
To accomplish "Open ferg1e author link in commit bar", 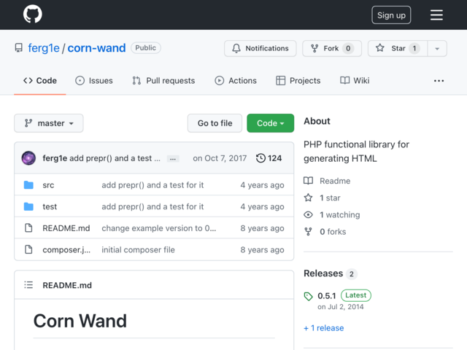I will (55, 158).
